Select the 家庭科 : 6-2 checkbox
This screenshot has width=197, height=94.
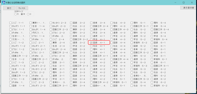click(152, 86)
